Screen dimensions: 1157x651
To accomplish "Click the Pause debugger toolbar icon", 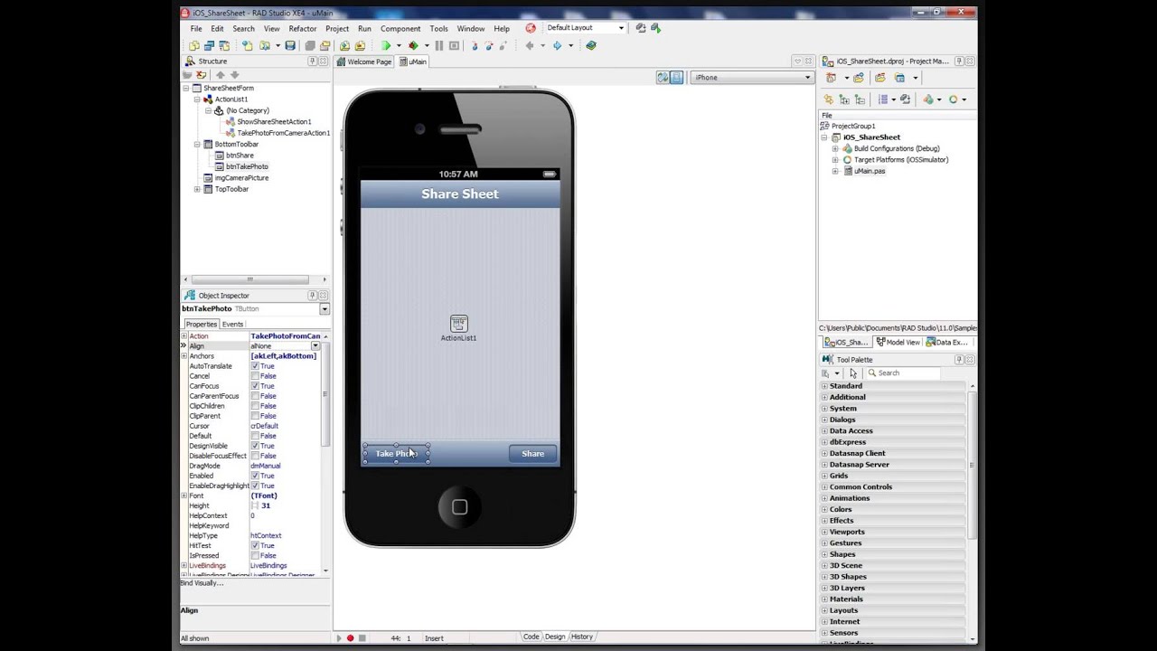I will coord(439,45).
